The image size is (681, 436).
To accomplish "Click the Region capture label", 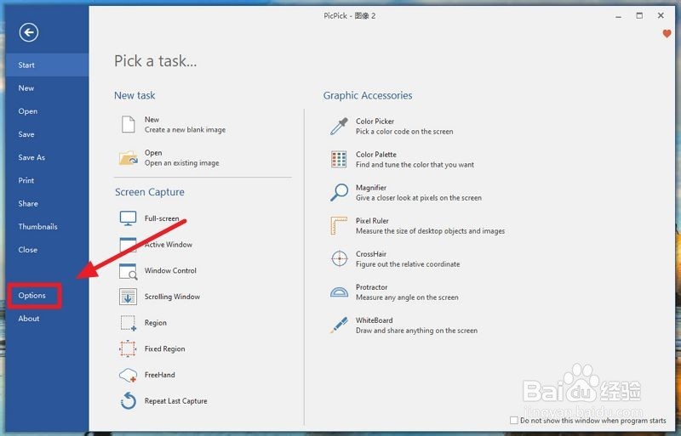I will [x=156, y=323].
